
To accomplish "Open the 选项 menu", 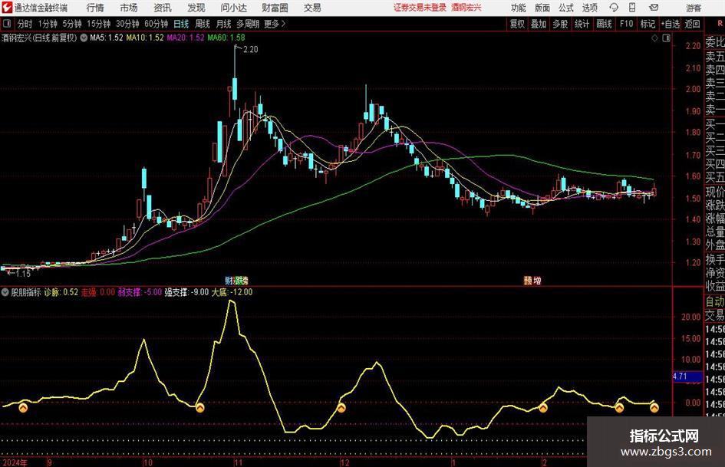I will pos(589,8).
